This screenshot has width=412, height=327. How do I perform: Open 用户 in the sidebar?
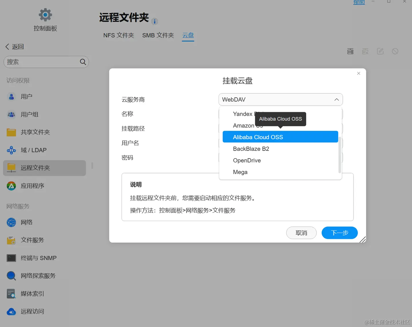coord(44,97)
